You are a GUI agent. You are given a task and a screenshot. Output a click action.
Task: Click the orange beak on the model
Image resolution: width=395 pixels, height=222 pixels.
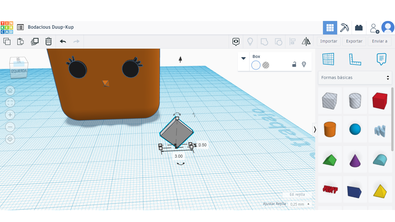click(x=106, y=83)
